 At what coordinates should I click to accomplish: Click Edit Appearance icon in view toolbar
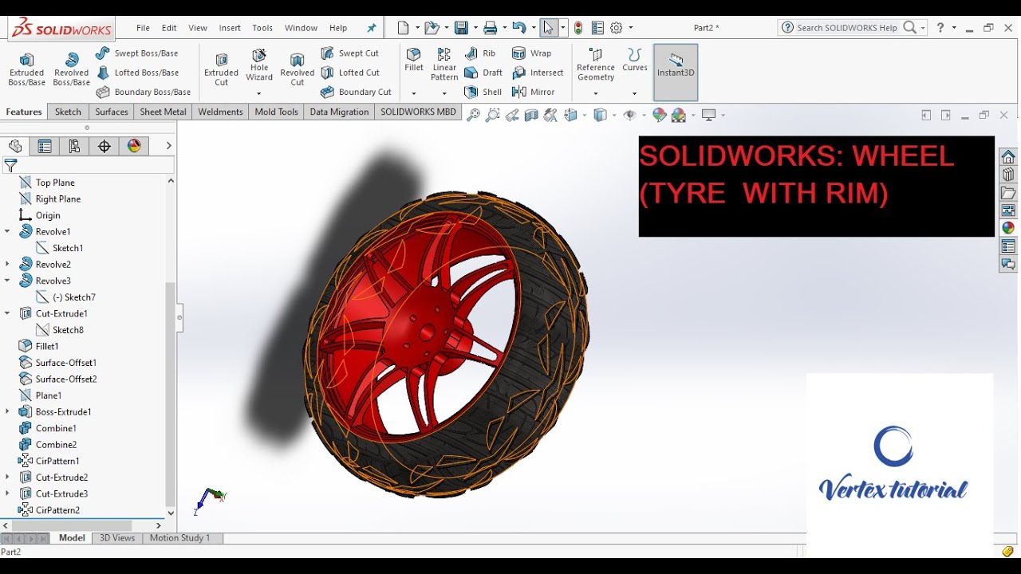coord(659,116)
